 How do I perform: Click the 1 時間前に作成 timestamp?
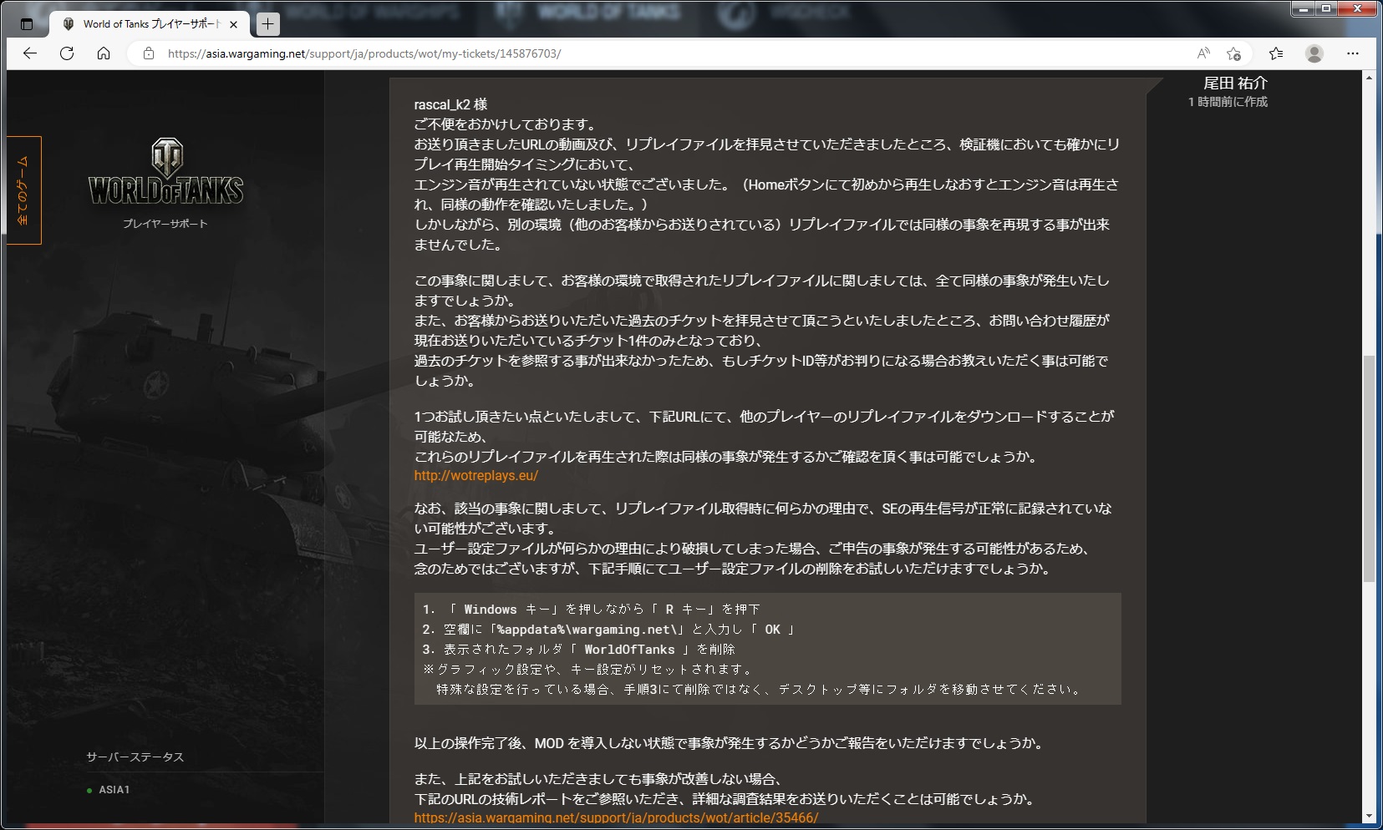click(1228, 102)
